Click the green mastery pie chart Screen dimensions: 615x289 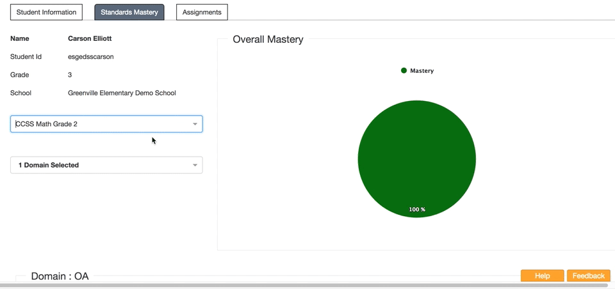pos(417,159)
